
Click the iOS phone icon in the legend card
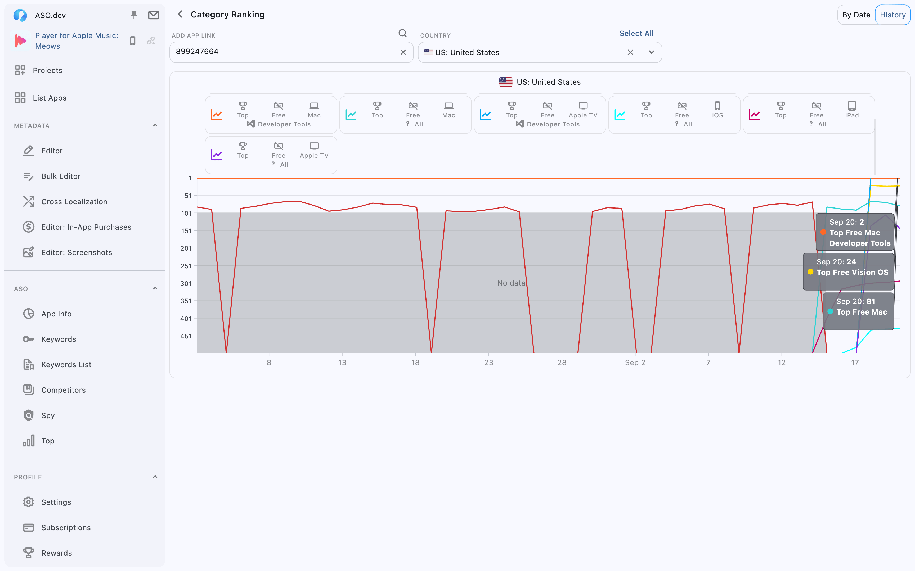[x=717, y=106]
